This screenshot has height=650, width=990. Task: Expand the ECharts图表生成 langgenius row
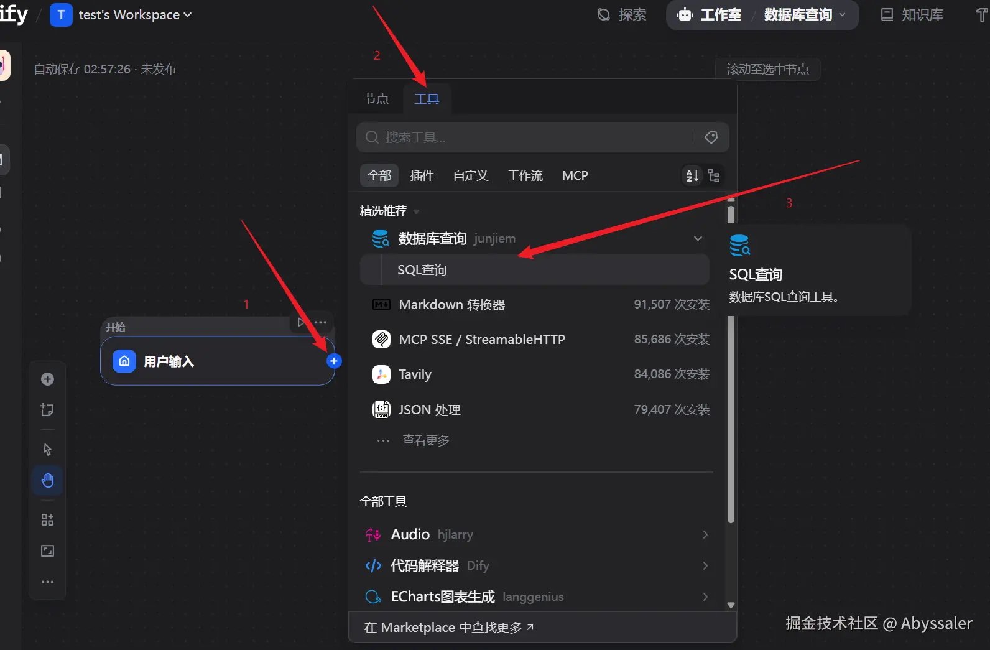(x=705, y=597)
